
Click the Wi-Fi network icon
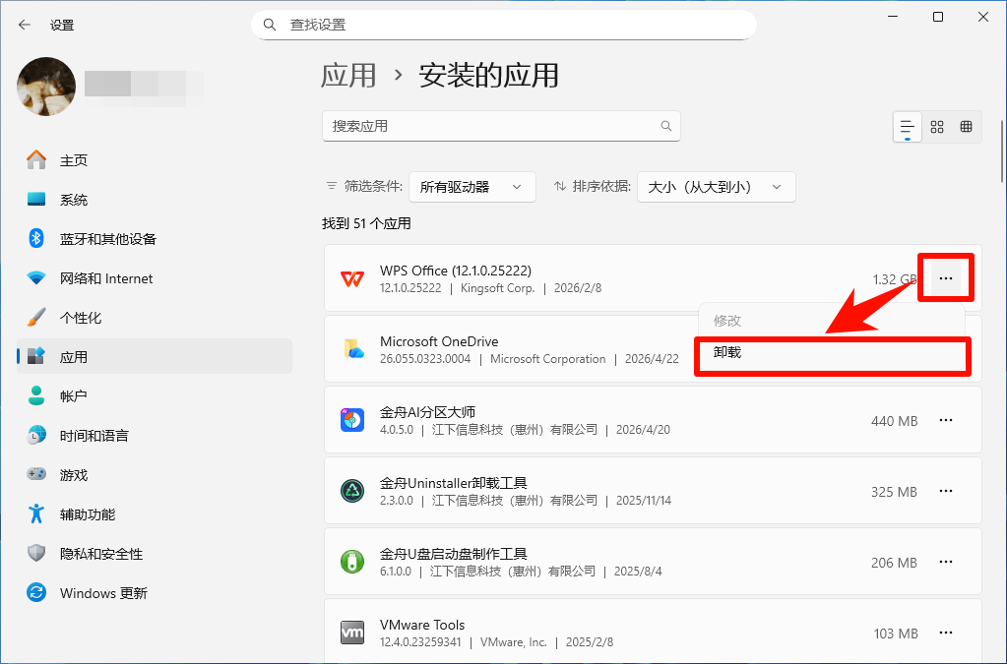(36, 277)
